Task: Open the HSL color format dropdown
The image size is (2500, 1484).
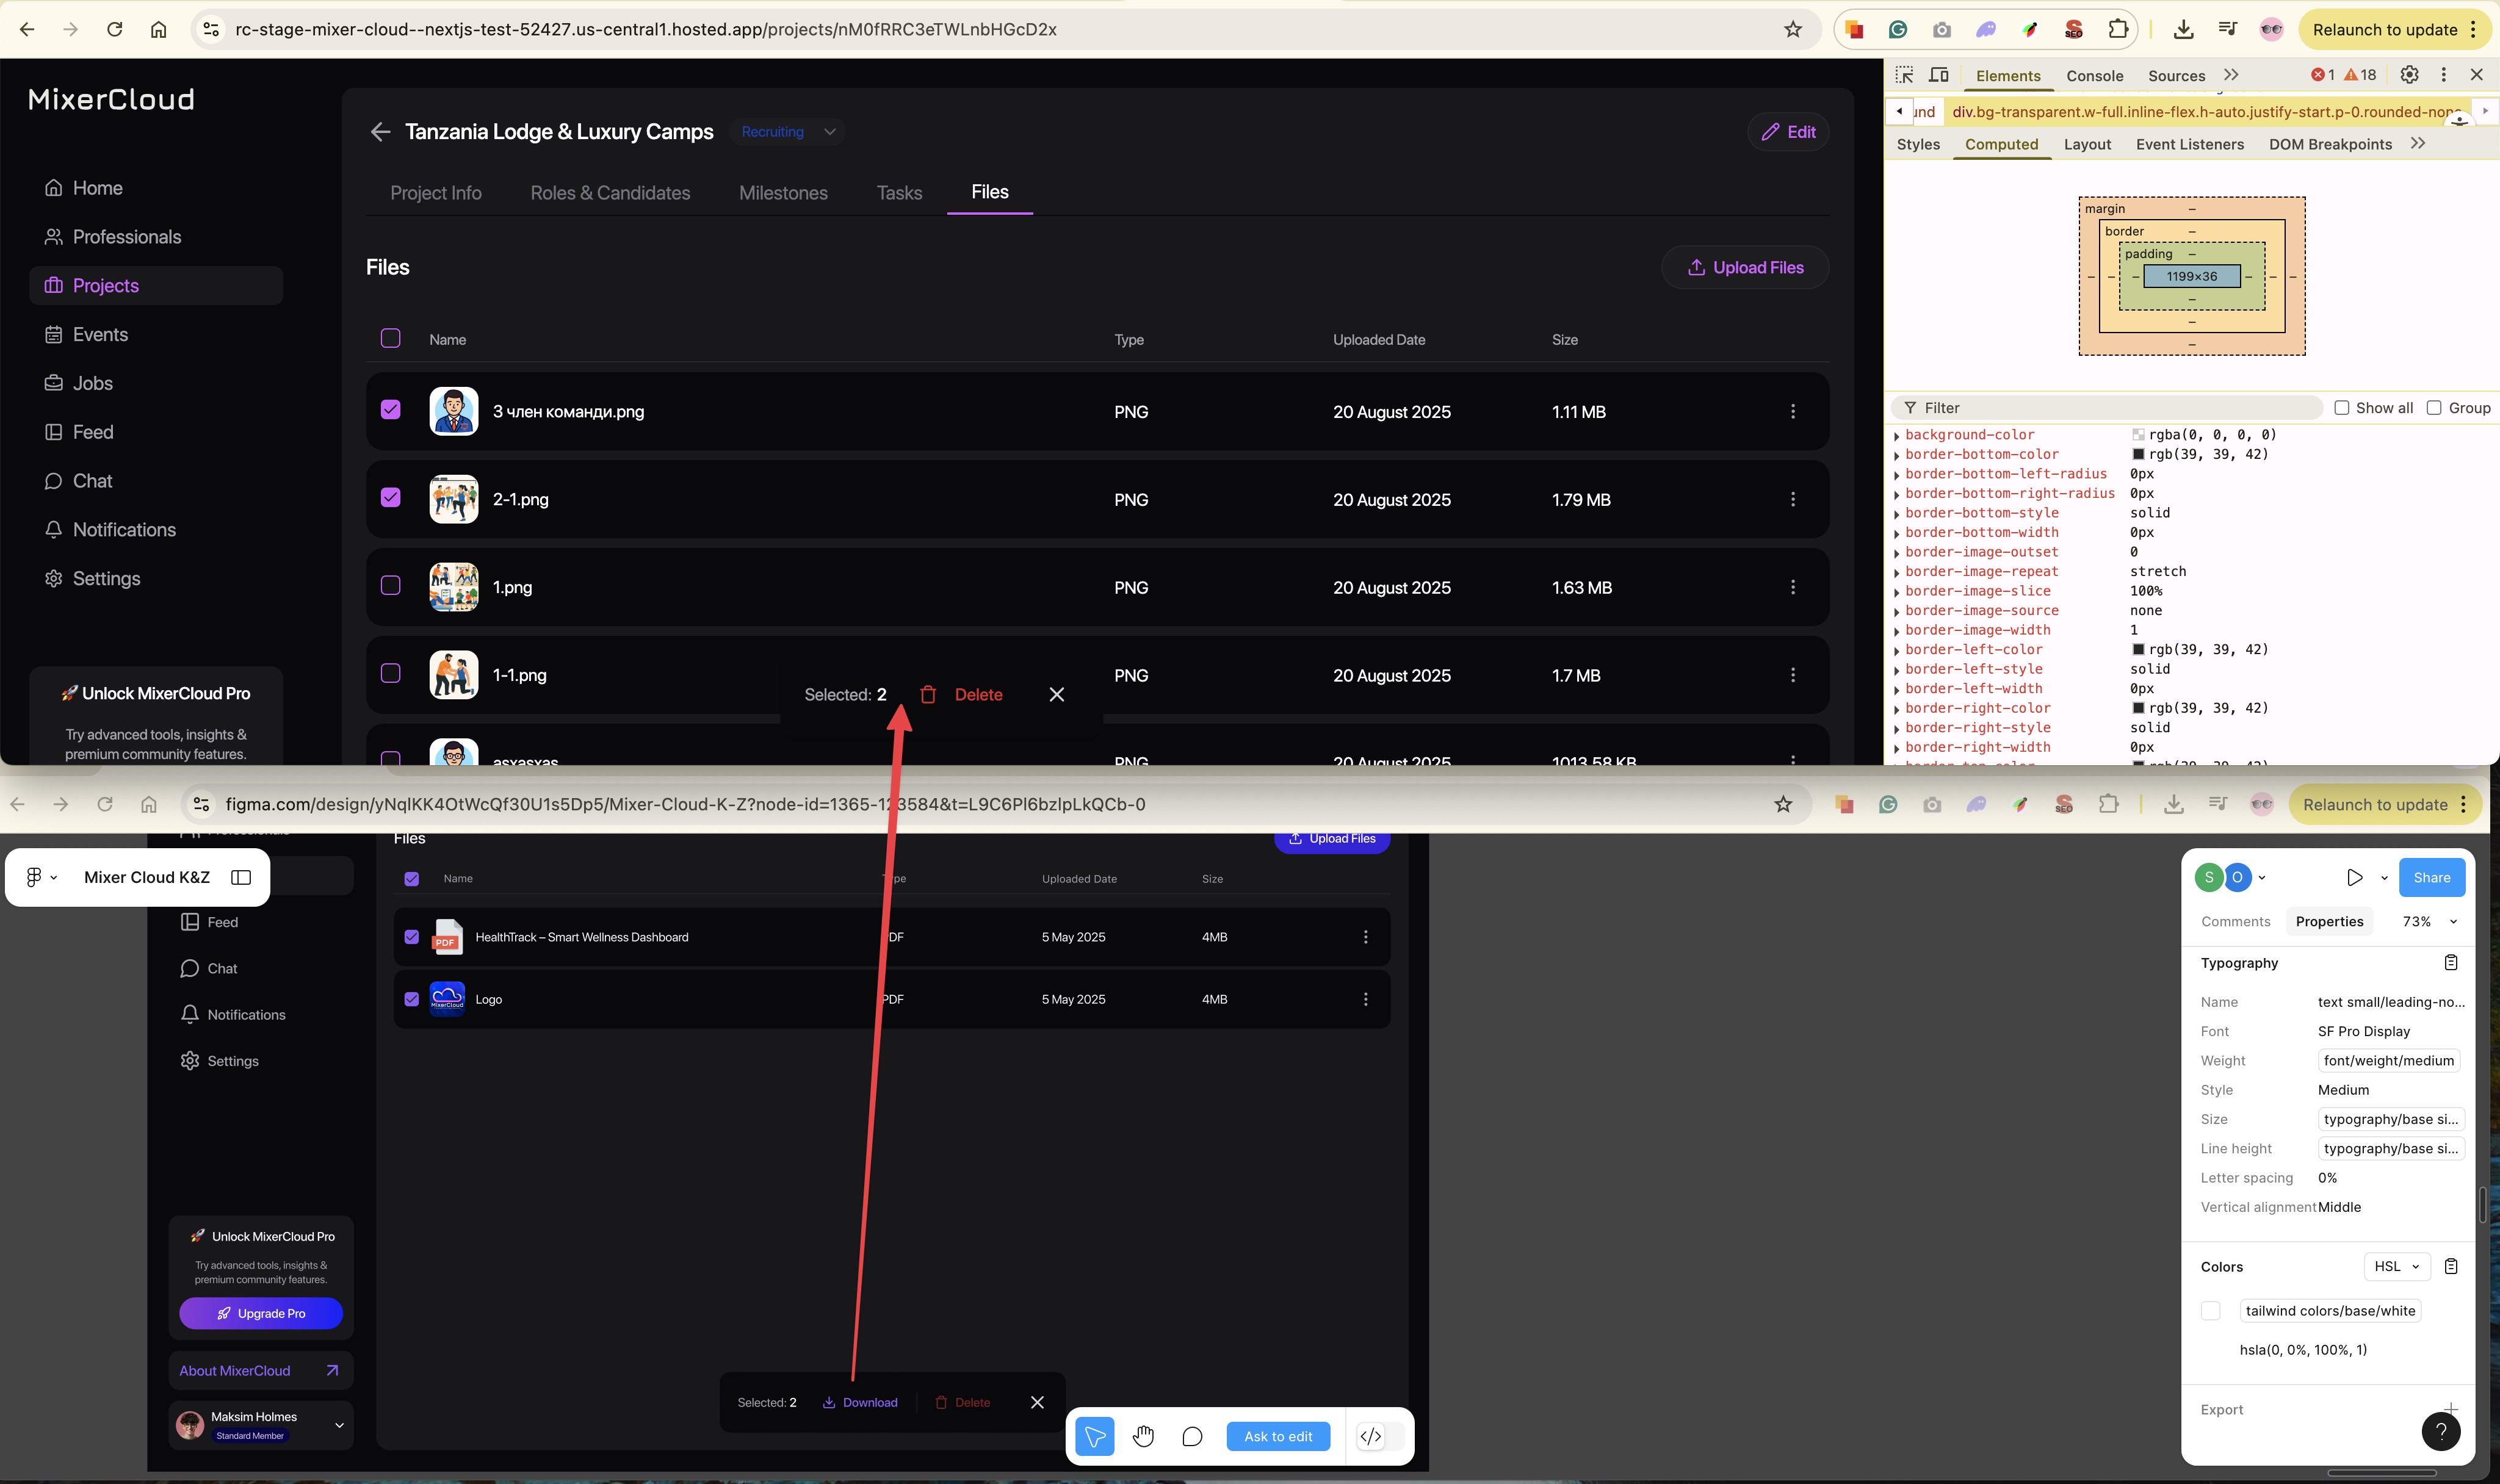Action: (2396, 1266)
